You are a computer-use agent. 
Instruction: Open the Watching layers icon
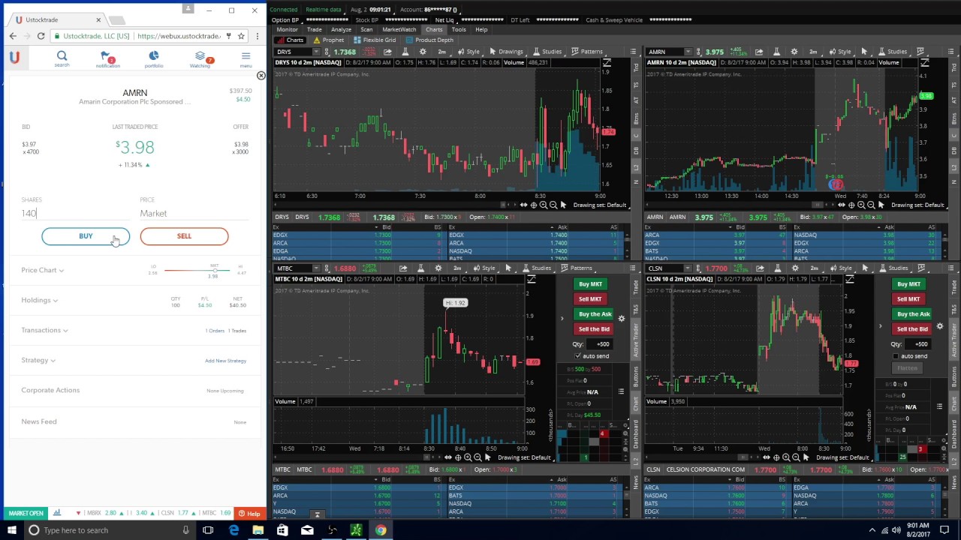tap(200, 57)
